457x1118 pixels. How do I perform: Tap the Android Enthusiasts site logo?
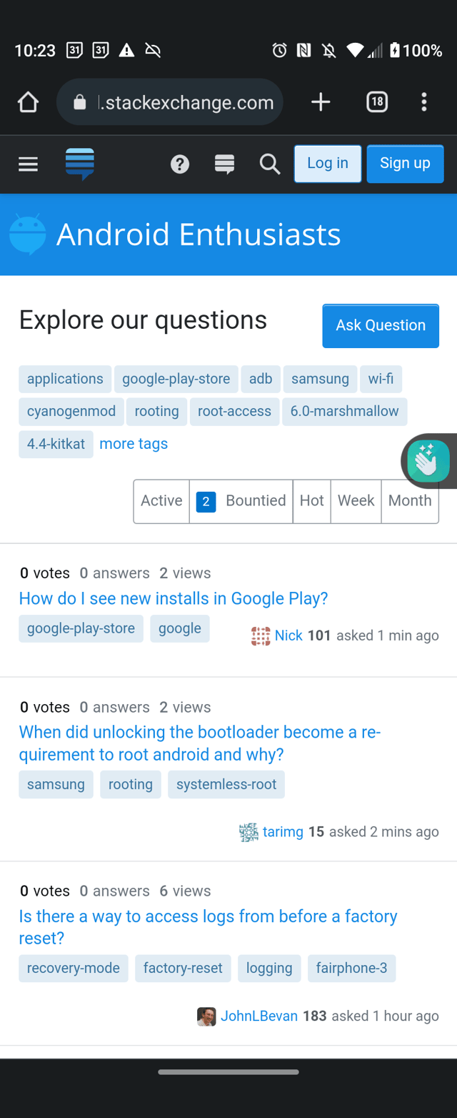click(x=28, y=234)
